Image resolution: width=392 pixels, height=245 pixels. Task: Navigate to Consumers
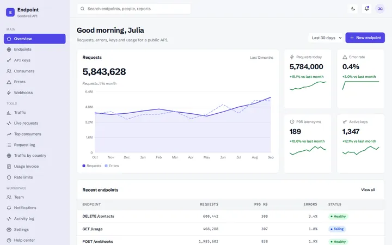(35, 71)
